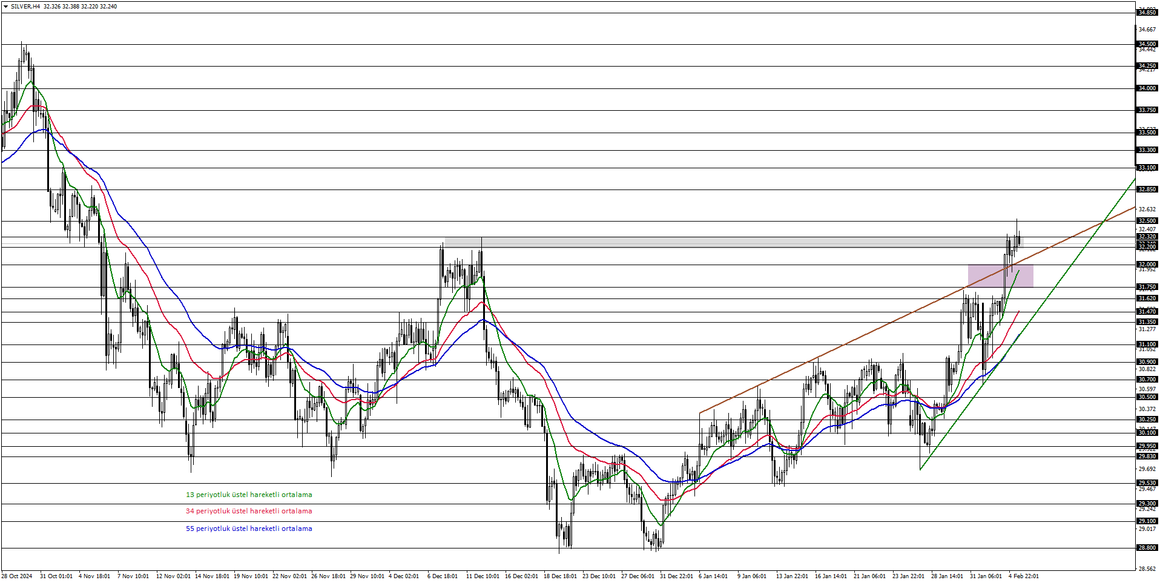
Task: Select the purple shaded rectangle near 32.000
Action: pyautogui.click(x=1000, y=276)
